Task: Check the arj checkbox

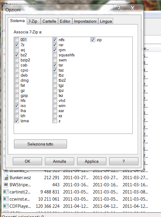Action: [x=17, y=50]
